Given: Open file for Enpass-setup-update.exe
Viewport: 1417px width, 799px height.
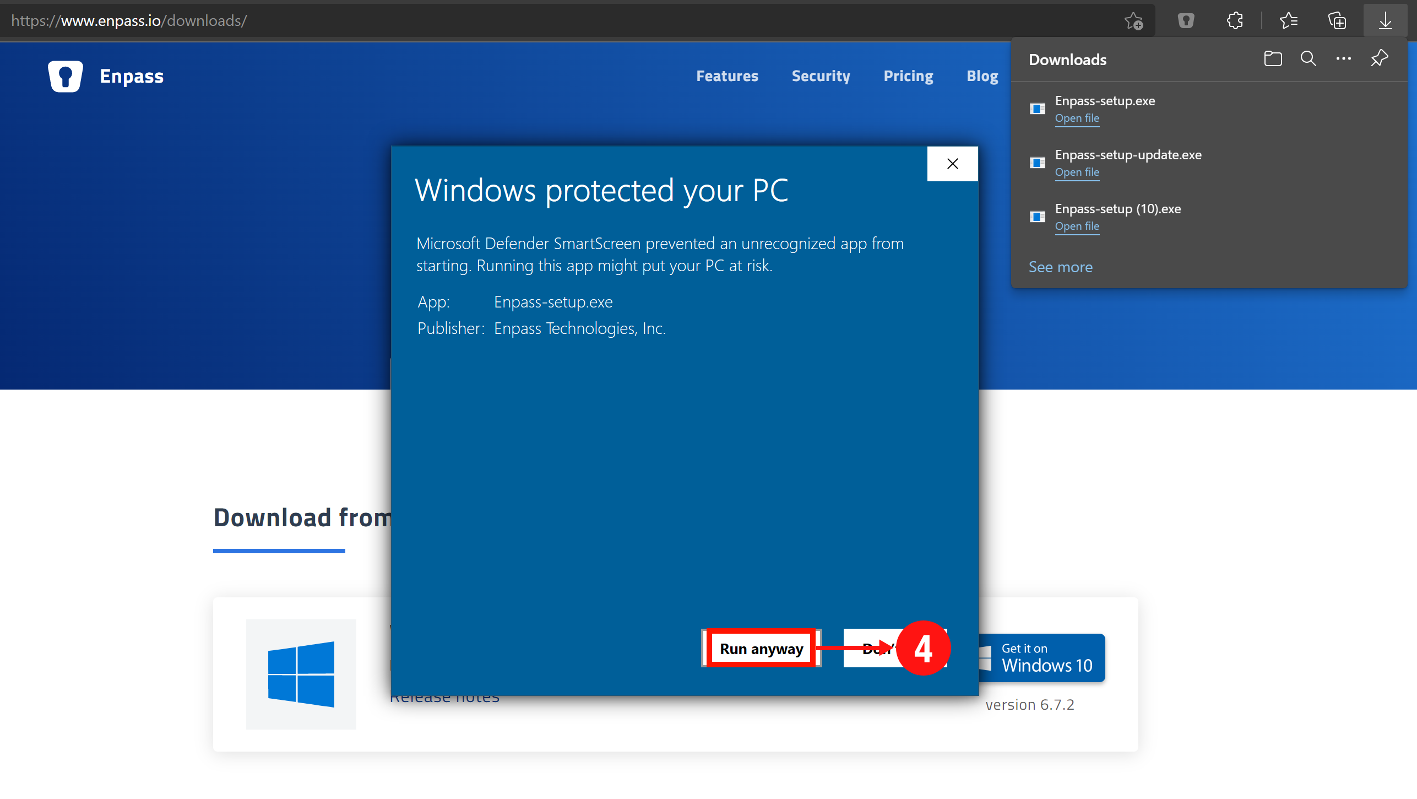Looking at the screenshot, I should [x=1077, y=172].
